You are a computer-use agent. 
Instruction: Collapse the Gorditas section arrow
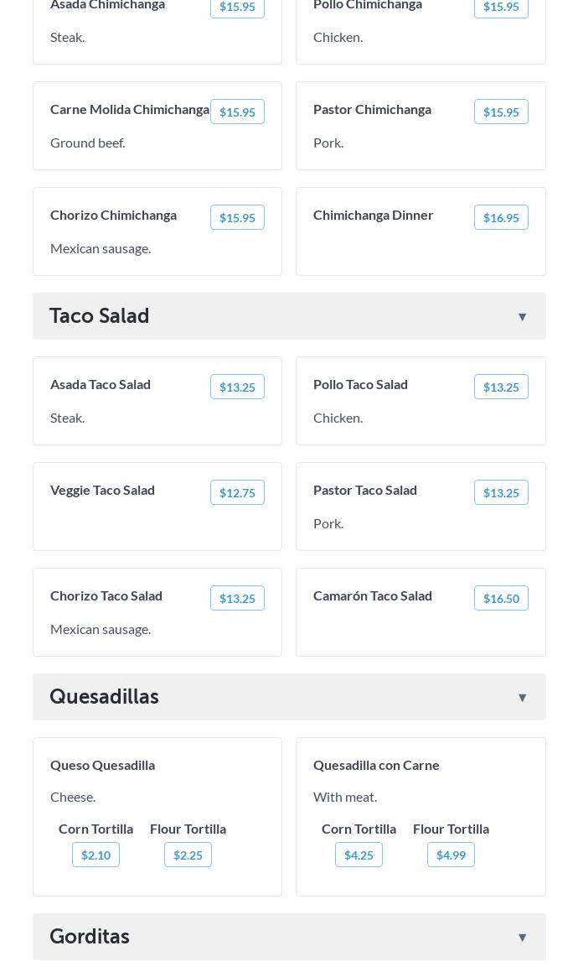522,938
